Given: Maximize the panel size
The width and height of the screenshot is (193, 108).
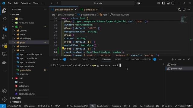Looking at the screenshot, I should [x=184, y=59].
